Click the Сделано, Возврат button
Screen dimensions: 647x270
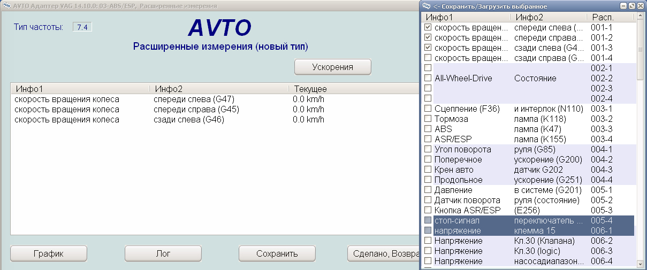tap(384, 253)
